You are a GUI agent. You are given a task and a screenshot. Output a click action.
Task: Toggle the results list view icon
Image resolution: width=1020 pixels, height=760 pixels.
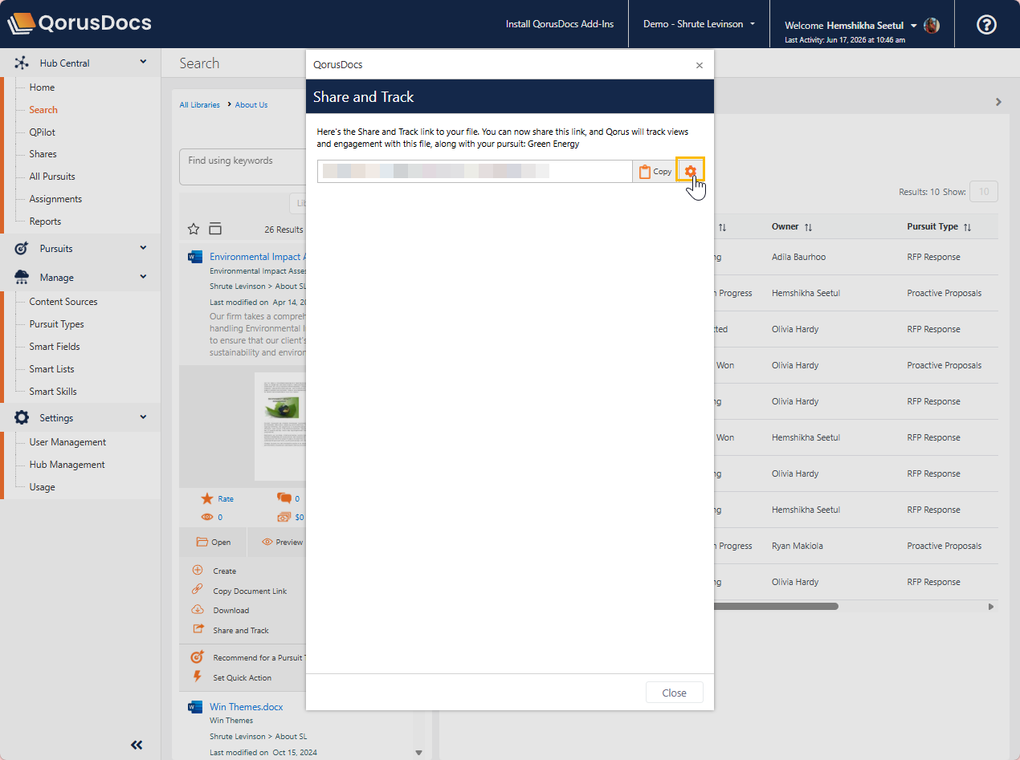[x=215, y=229]
